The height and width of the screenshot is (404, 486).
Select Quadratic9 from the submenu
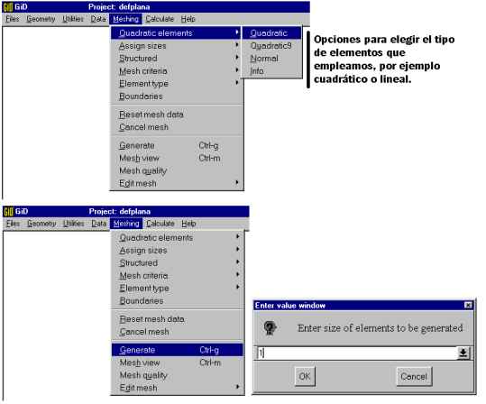271,46
